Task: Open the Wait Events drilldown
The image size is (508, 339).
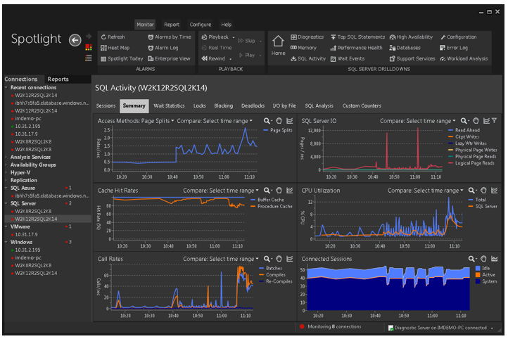Action: click(348, 58)
